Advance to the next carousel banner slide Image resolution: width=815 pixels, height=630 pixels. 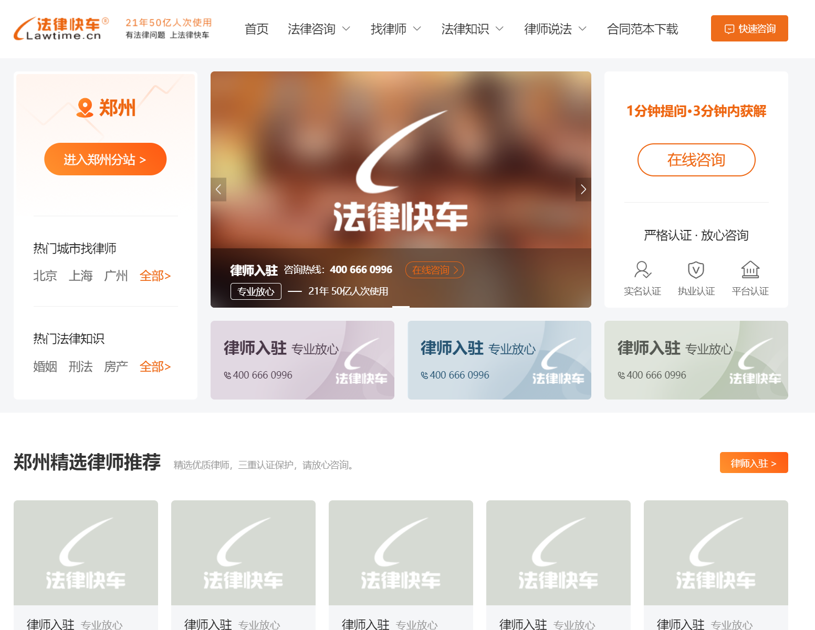click(x=583, y=190)
